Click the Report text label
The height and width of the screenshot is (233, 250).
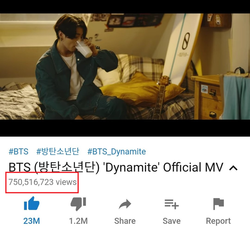[219, 221]
